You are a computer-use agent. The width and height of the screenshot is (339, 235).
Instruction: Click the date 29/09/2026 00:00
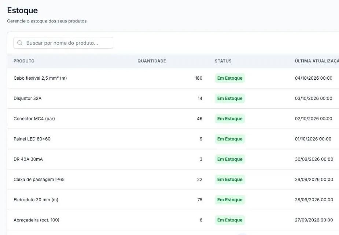pos(314,180)
